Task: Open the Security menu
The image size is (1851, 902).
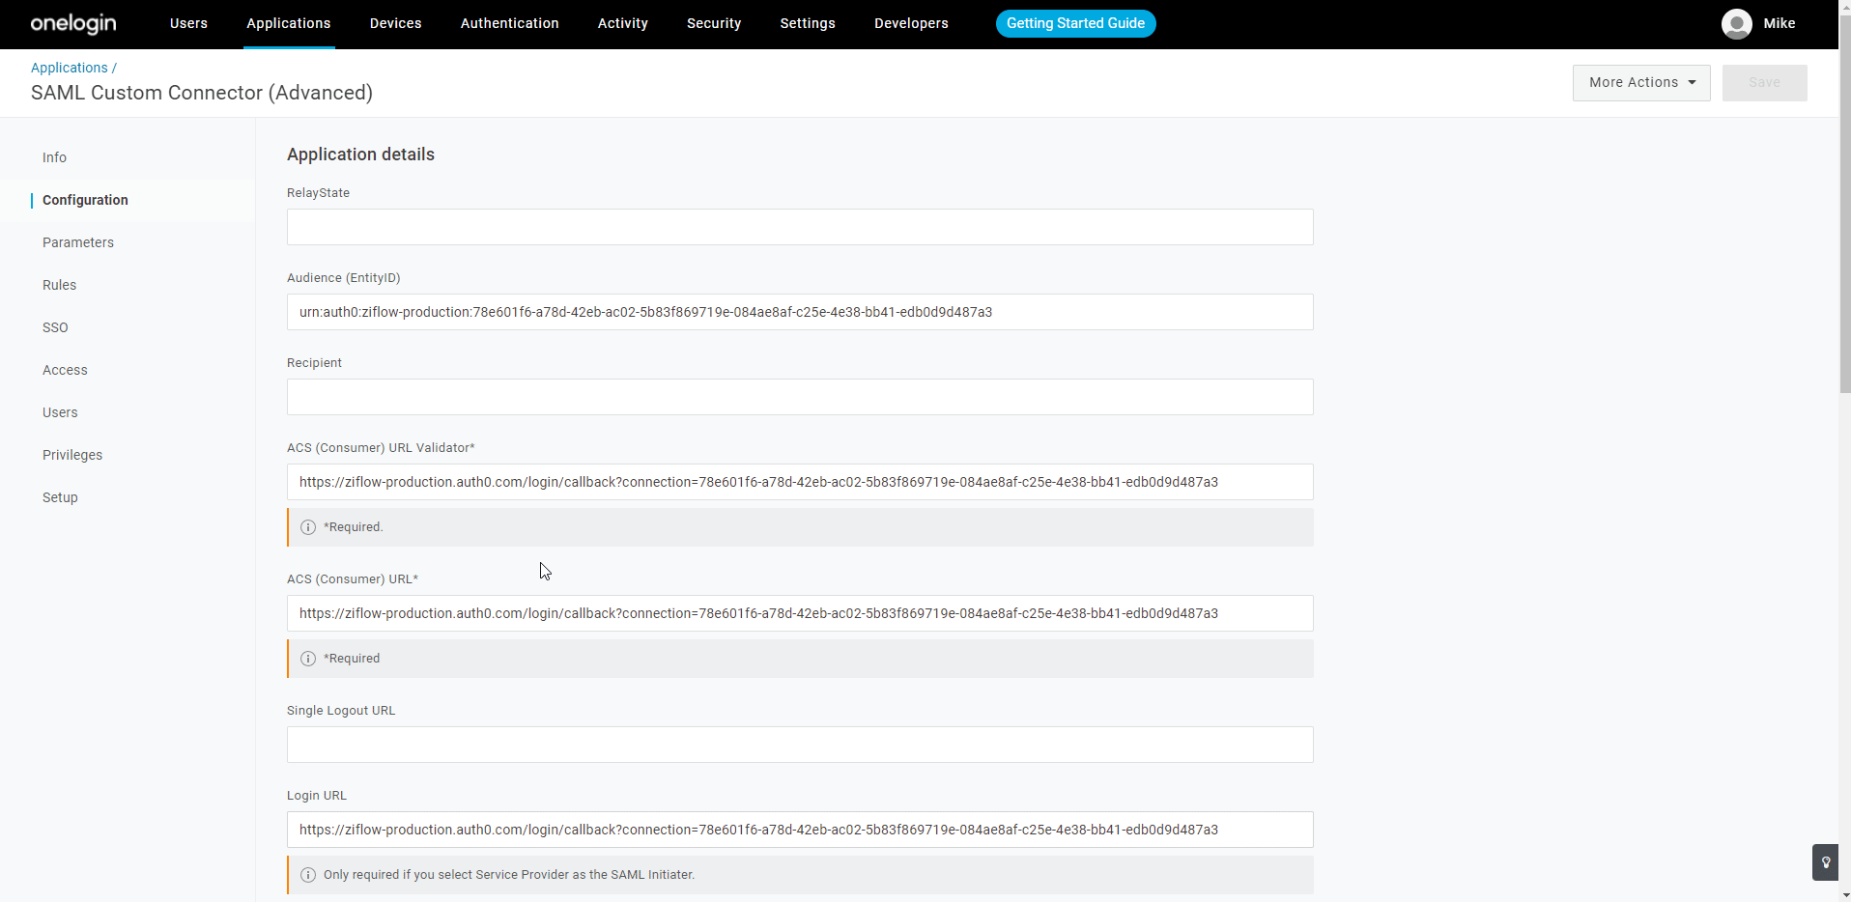Action: (713, 23)
